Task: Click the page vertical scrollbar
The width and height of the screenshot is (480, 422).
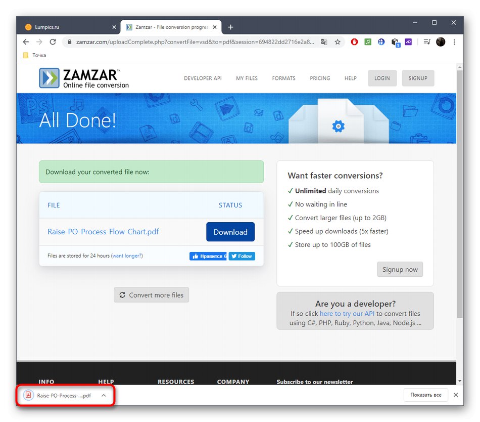Action: pyautogui.click(x=459, y=194)
